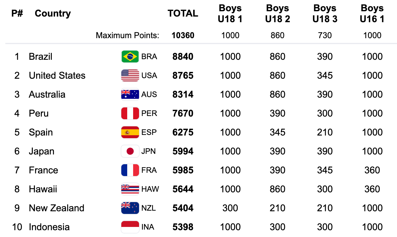
Task: Click the Boys U16 1 column header
Action: click(372, 14)
